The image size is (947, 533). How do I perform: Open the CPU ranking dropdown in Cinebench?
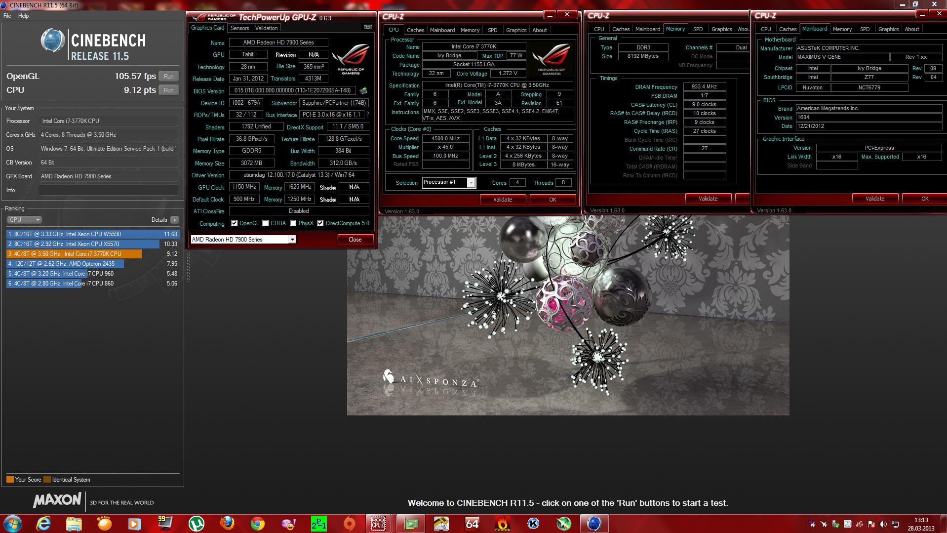point(24,220)
